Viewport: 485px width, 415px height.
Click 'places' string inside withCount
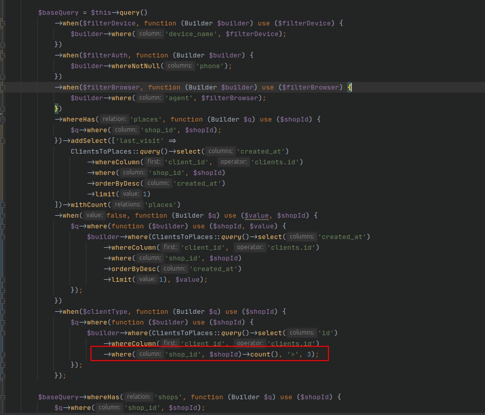click(161, 205)
